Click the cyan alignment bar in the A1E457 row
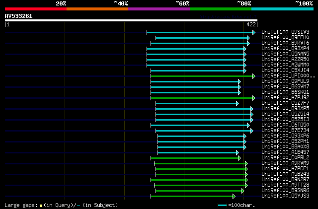 point(197,152)
